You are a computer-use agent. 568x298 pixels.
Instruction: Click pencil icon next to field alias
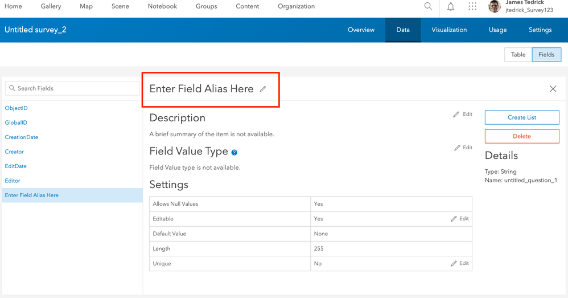click(x=263, y=89)
